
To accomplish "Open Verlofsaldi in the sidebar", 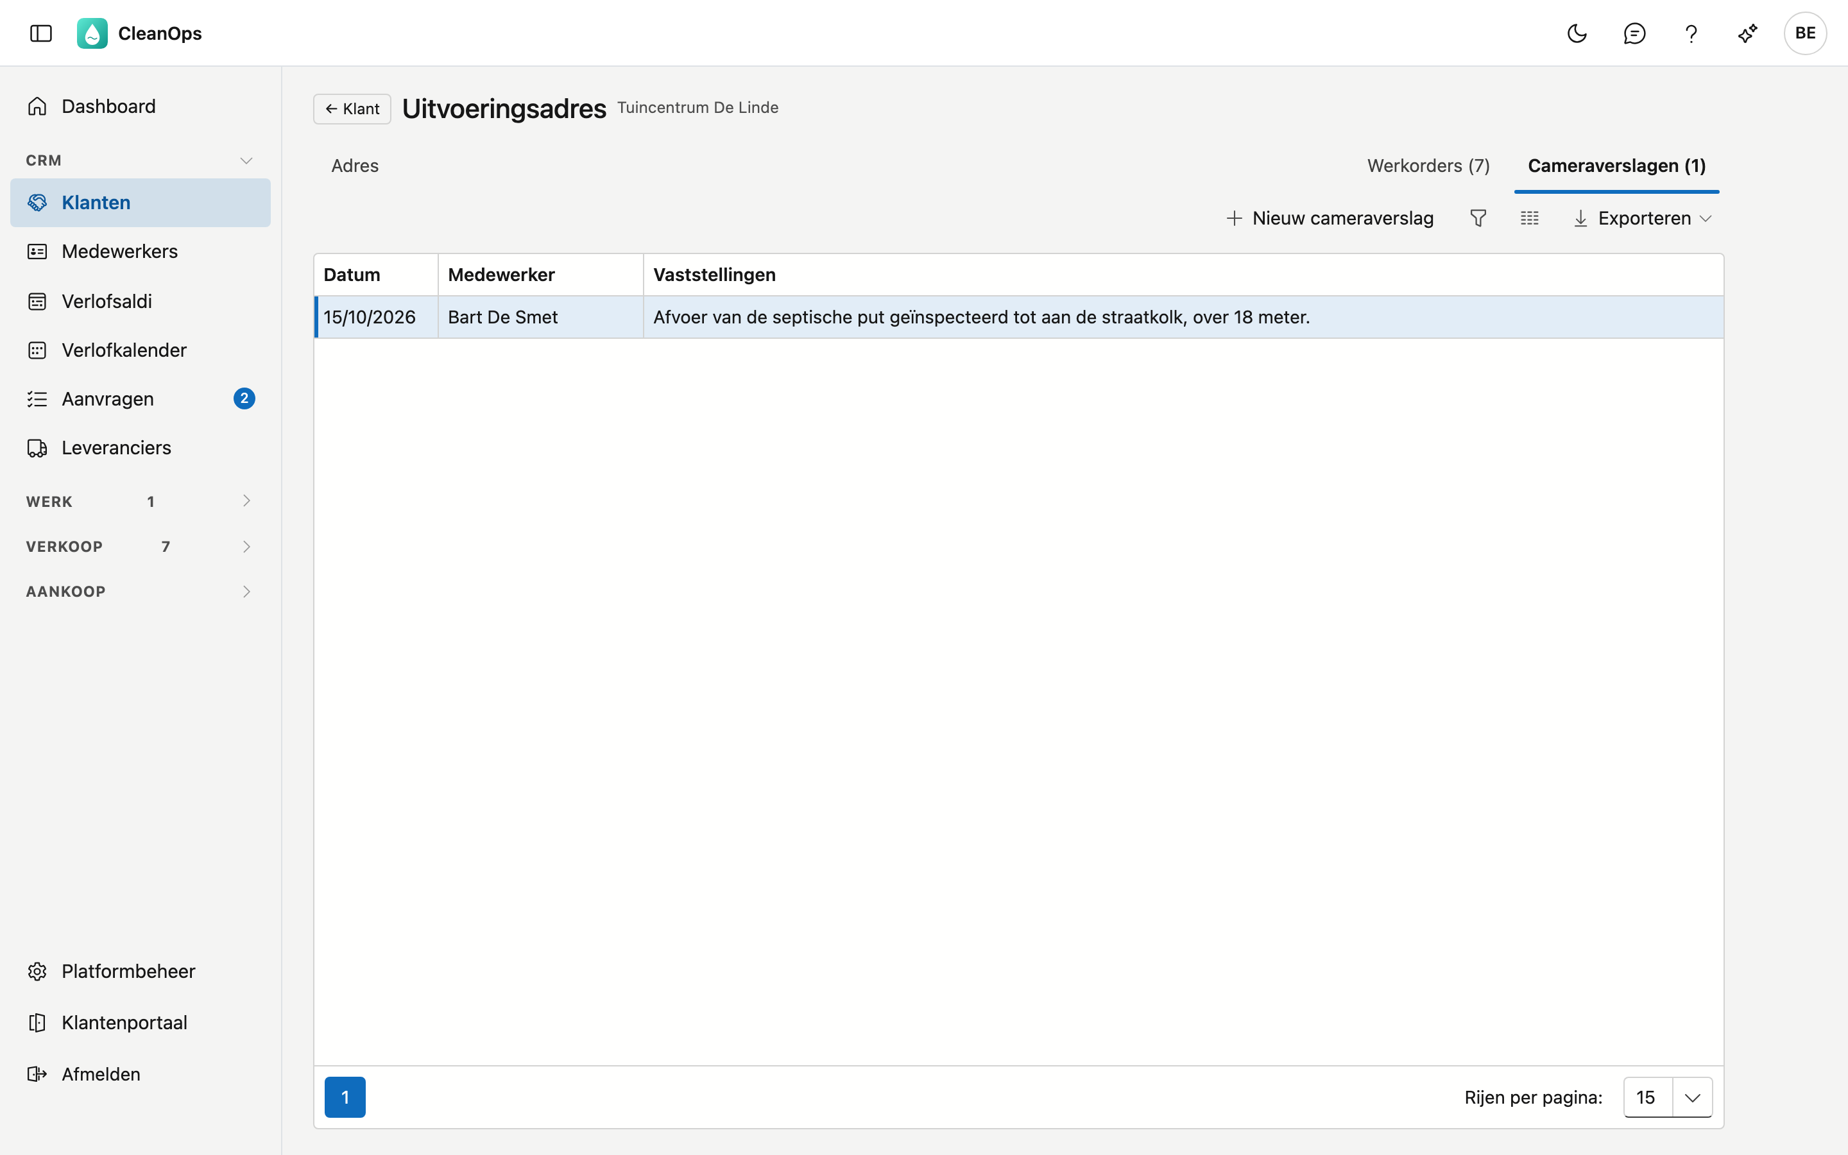I will point(141,301).
